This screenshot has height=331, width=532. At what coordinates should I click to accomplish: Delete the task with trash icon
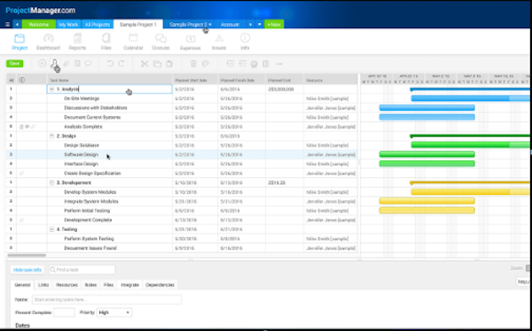pos(193,64)
